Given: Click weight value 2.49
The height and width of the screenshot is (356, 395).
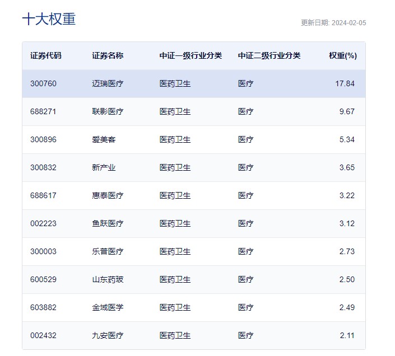Looking at the screenshot, I should 347,307.
